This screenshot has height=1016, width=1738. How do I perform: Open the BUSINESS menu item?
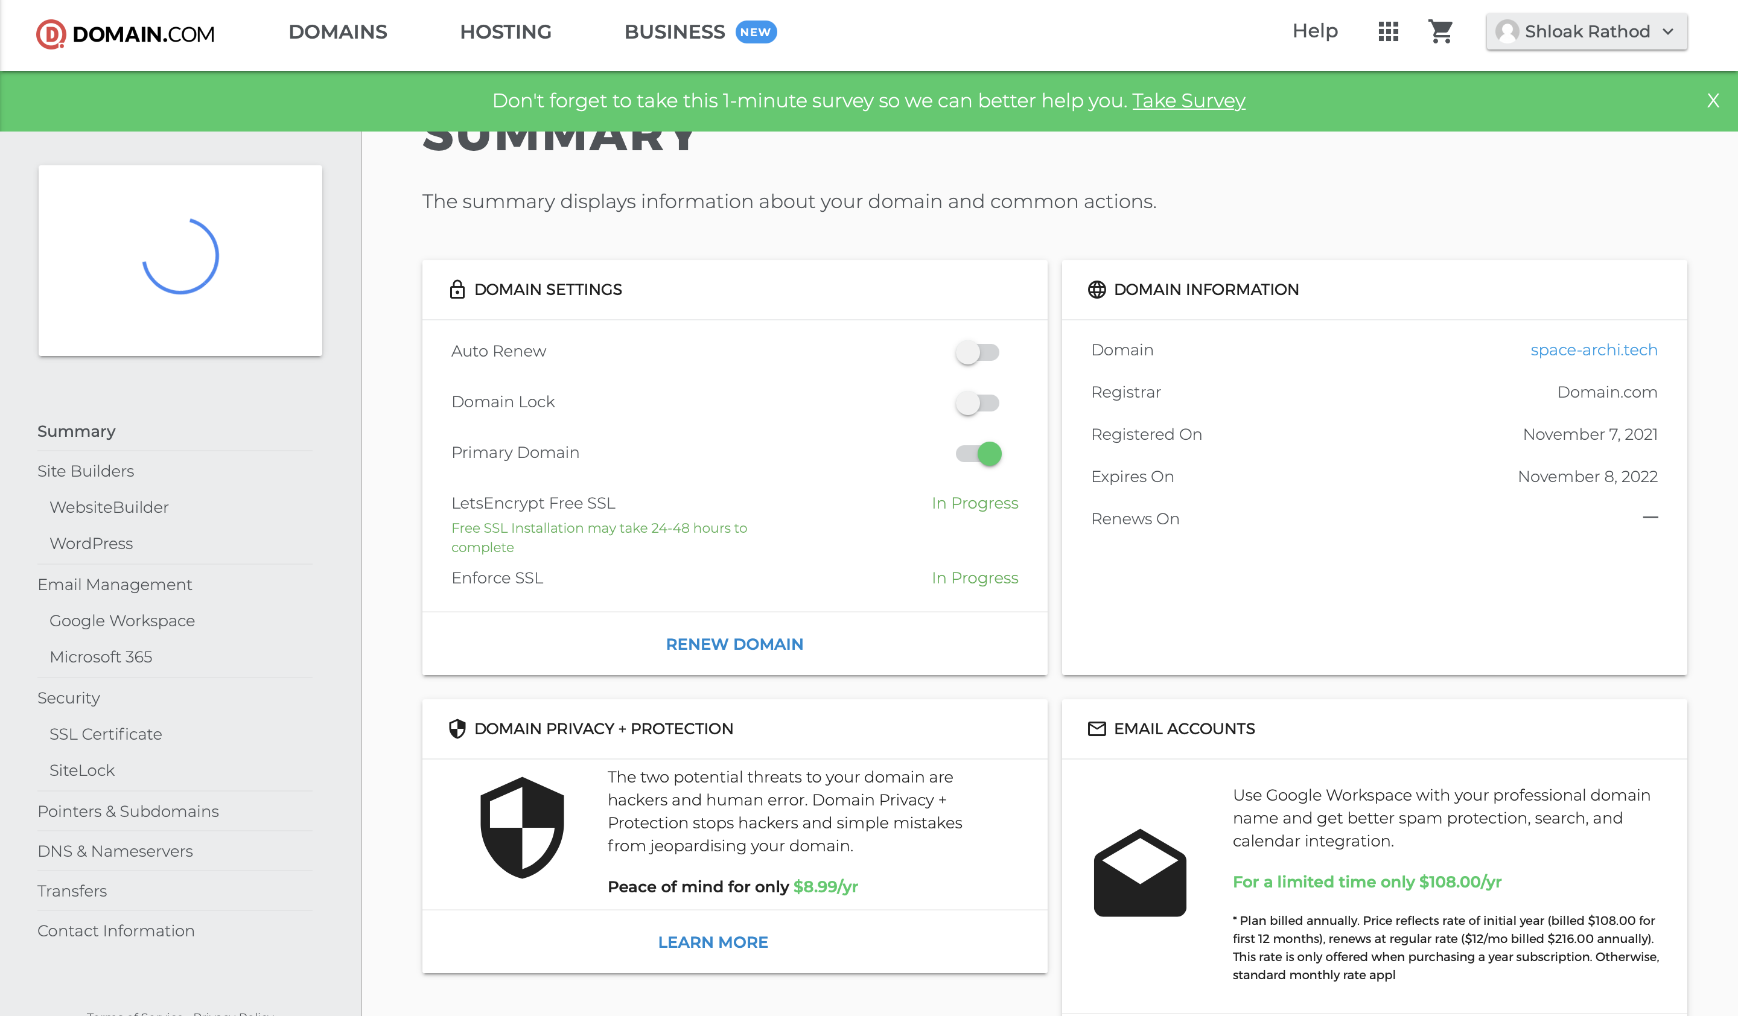tap(674, 32)
